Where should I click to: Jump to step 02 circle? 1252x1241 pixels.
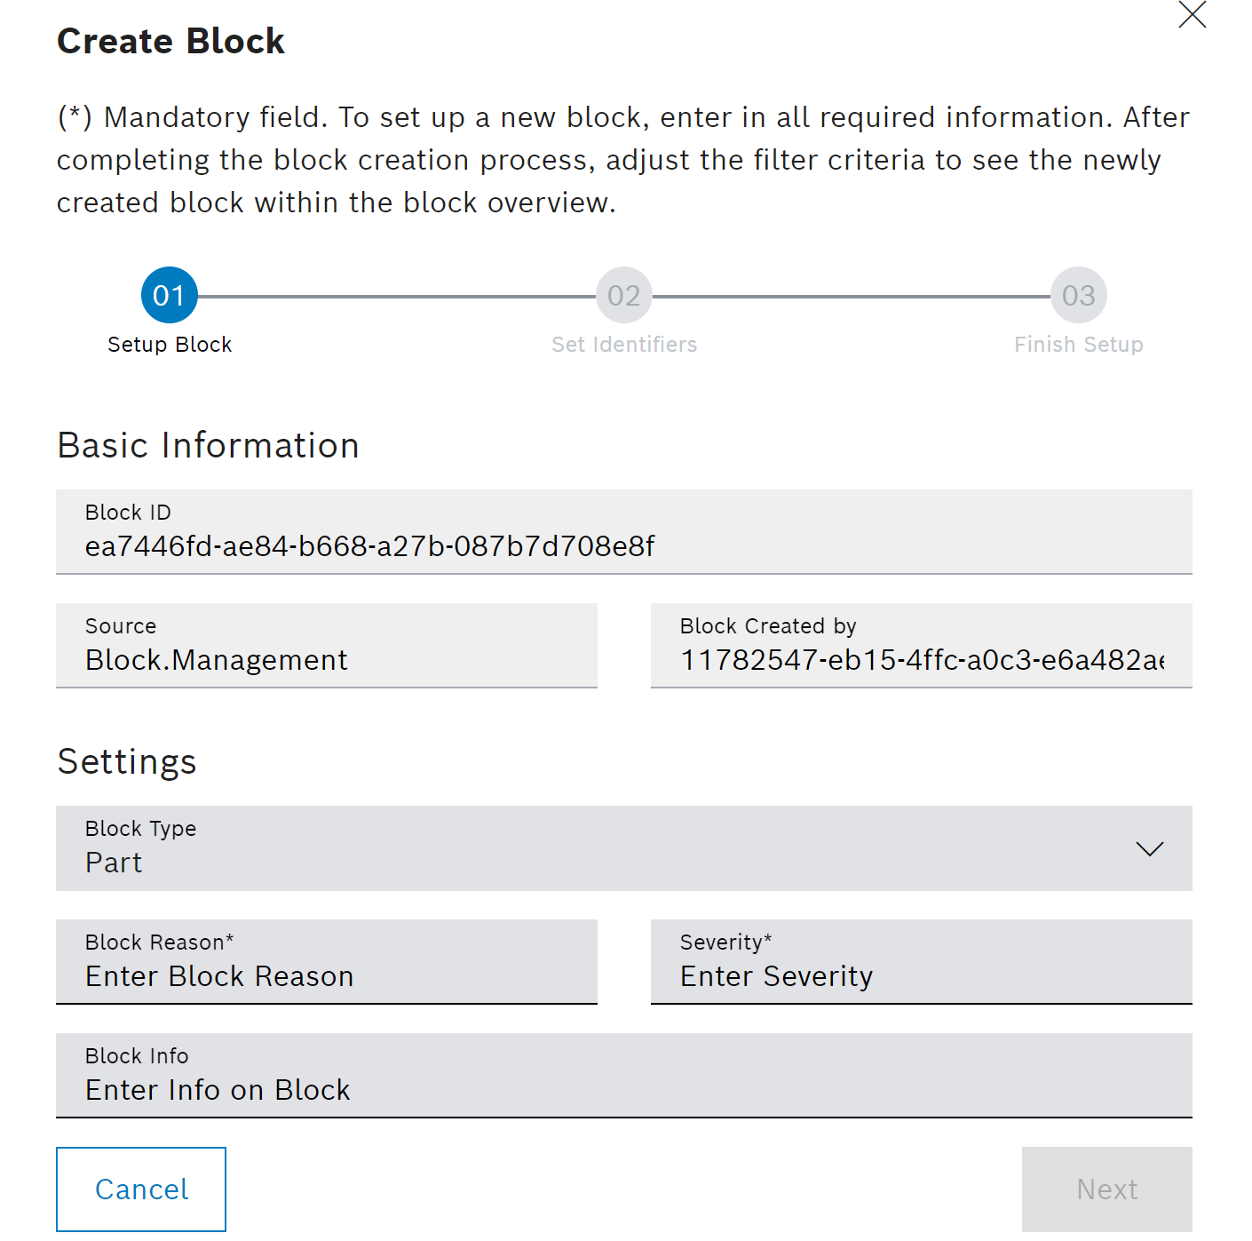click(623, 295)
